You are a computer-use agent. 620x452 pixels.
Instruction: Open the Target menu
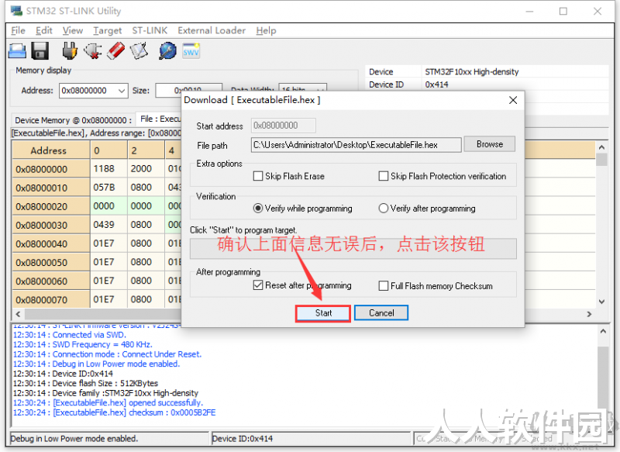108,30
